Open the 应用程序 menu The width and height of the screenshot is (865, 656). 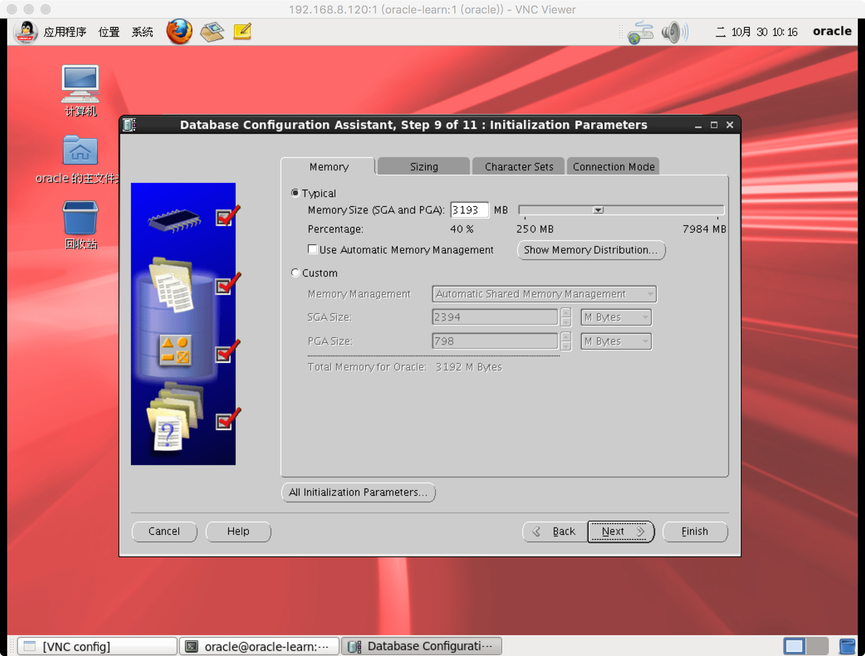65,32
